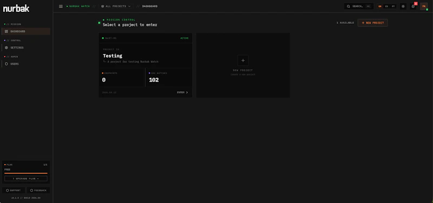Toggle the sidebar with the hamburger icon
This screenshot has width=433, height=203.
click(61, 6)
